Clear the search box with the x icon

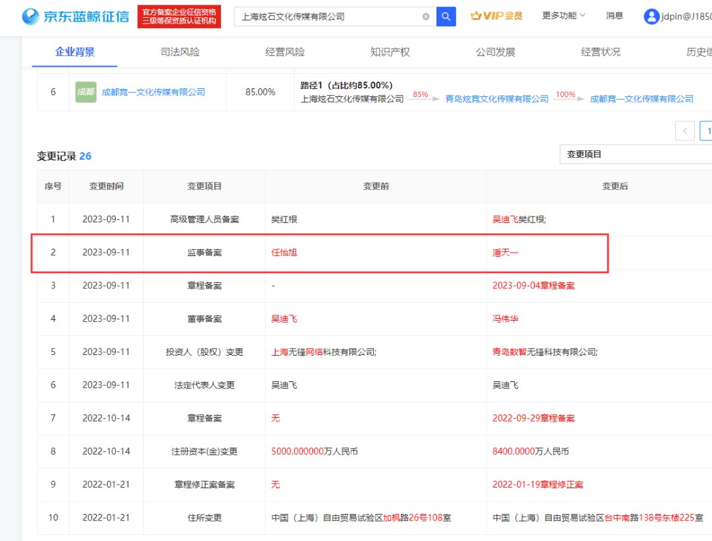426,16
